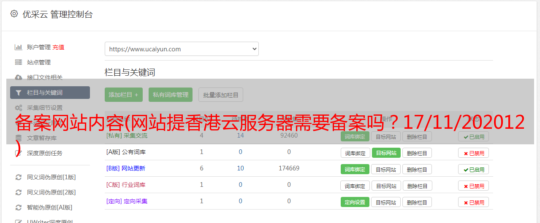Click 删除栏目 for the 定向采集 row
540x223 pixels.
[x=417, y=202]
